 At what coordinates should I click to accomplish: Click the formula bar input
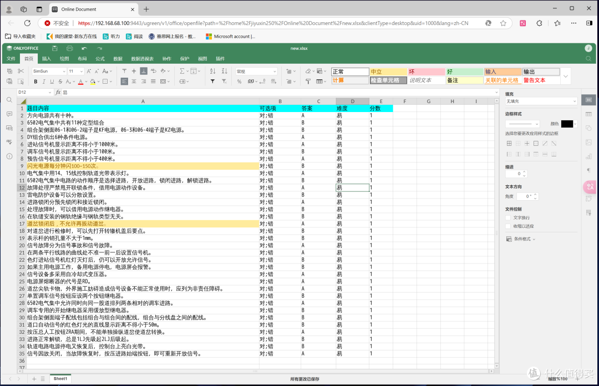click(277, 92)
